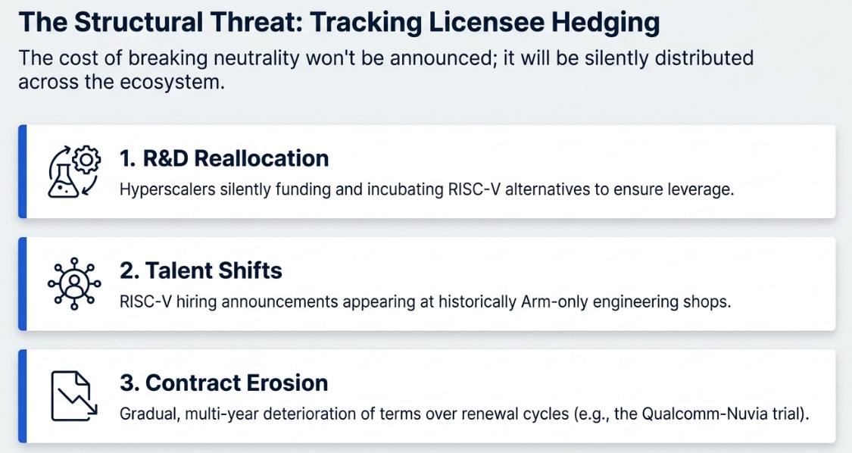Screen dimensions: 852x453
Task: Select the '2. Talent Shifts' heading
Action: [201, 270]
